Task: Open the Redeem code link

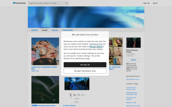Action: coord(131,102)
